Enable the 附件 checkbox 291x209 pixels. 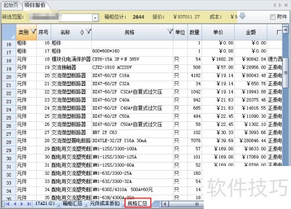click(x=273, y=17)
